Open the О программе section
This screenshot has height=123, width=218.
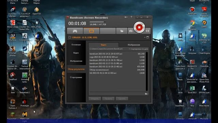(x=76, y=77)
